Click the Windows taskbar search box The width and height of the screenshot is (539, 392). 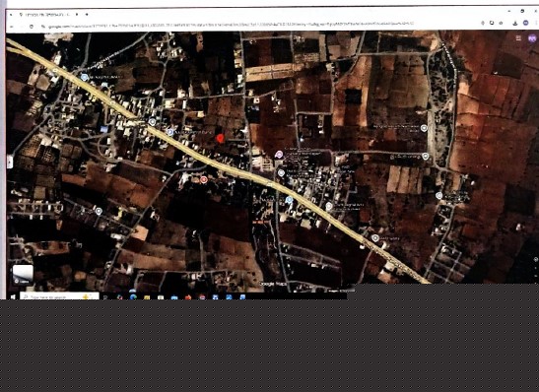tap(59, 296)
